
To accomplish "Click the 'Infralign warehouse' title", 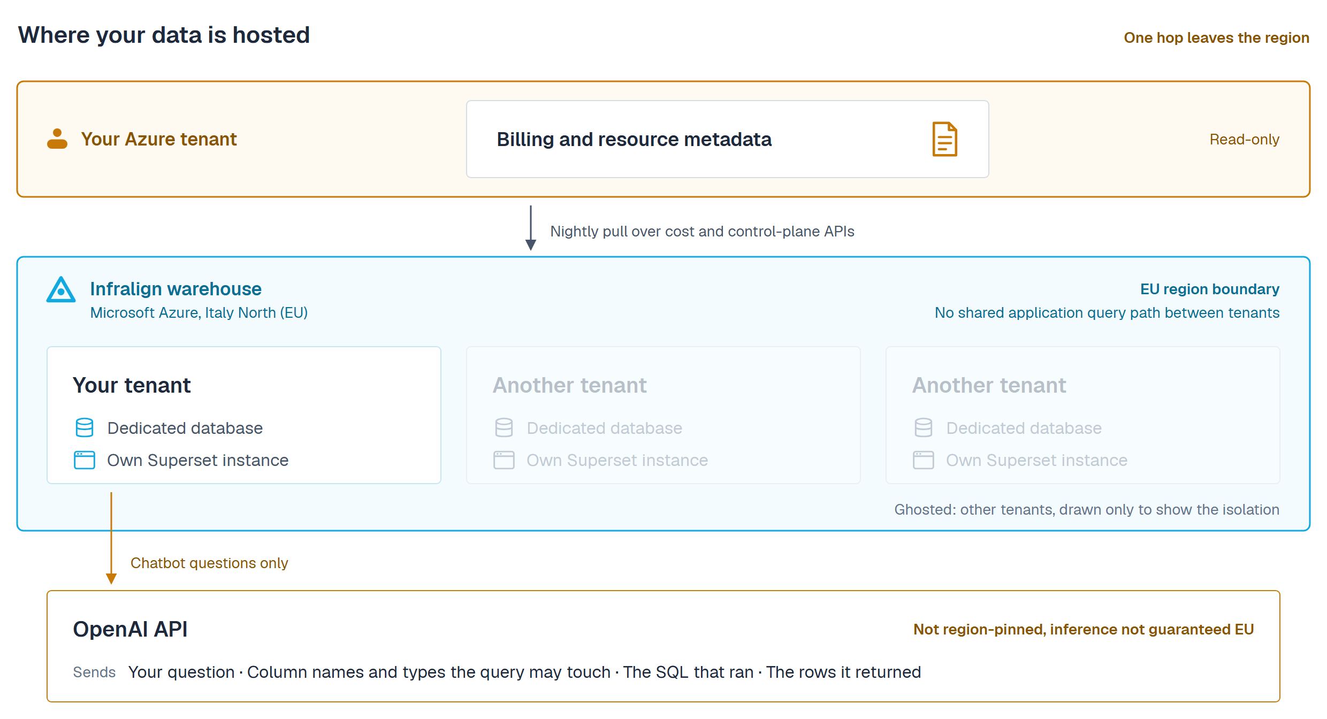I will [176, 289].
